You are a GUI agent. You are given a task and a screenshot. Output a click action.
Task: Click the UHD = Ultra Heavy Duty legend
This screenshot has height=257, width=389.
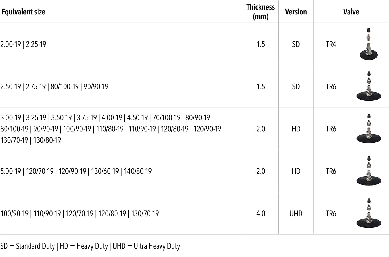pyautogui.click(x=146, y=246)
